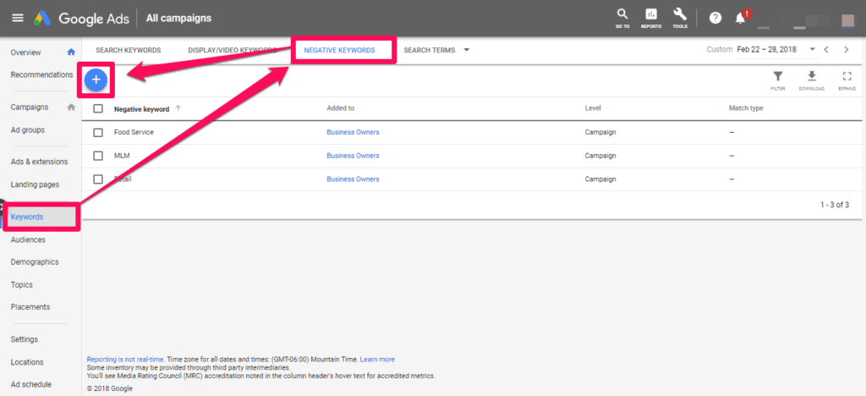Open the Help question mark icon
866x396 pixels.
(715, 19)
